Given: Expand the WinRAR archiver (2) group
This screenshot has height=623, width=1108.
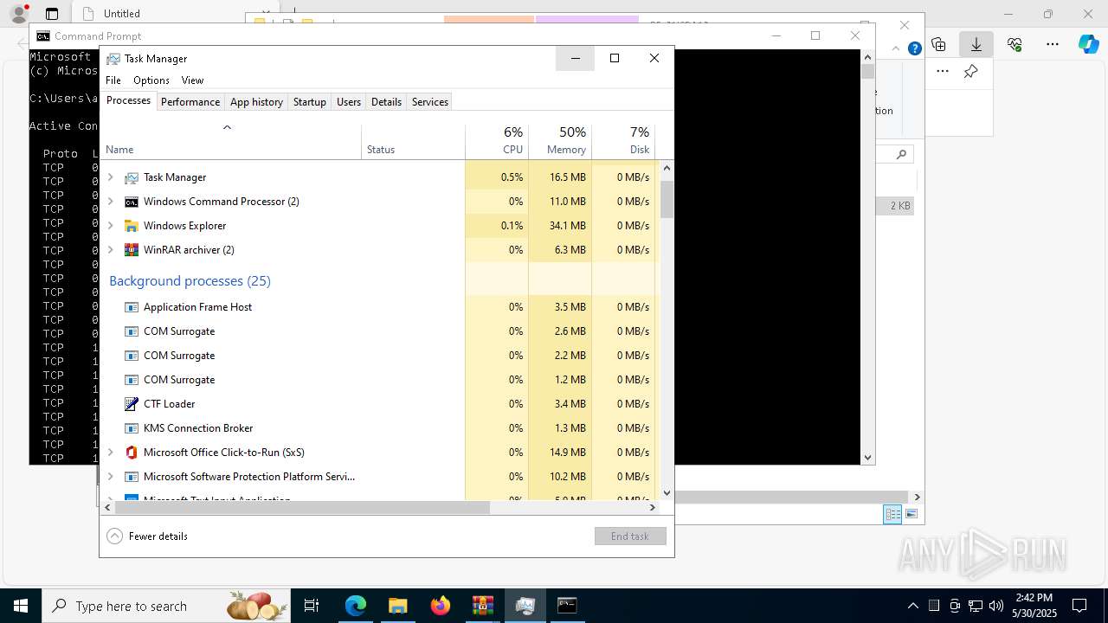Looking at the screenshot, I should click(x=110, y=250).
